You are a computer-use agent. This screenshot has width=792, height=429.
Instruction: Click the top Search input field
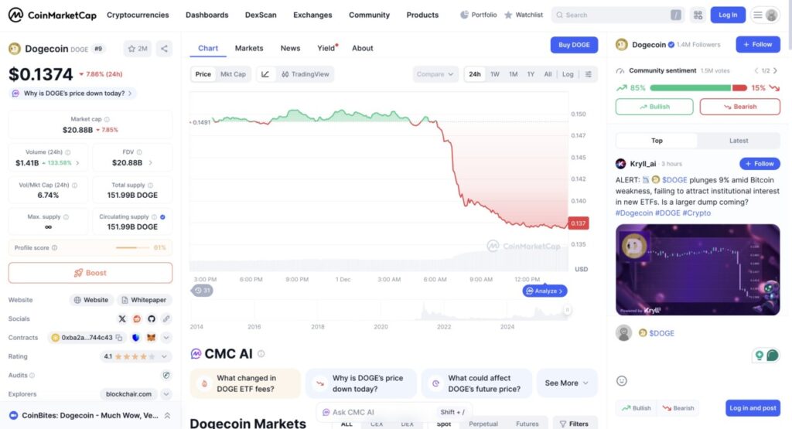click(611, 15)
